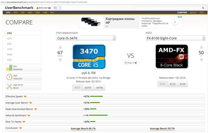
Task: Click the CPU Rankings bar chart icon
Action: tap(9, 68)
